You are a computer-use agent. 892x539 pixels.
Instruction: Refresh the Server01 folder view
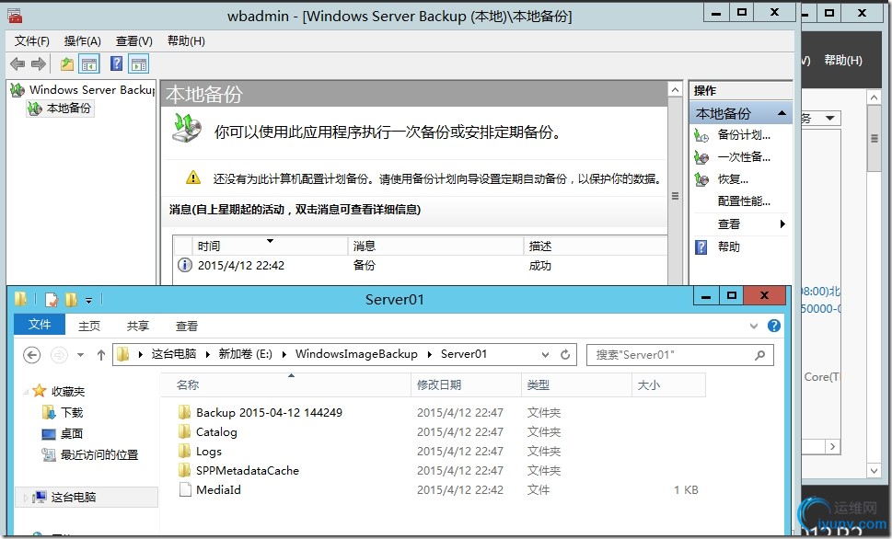tap(565, 355)
